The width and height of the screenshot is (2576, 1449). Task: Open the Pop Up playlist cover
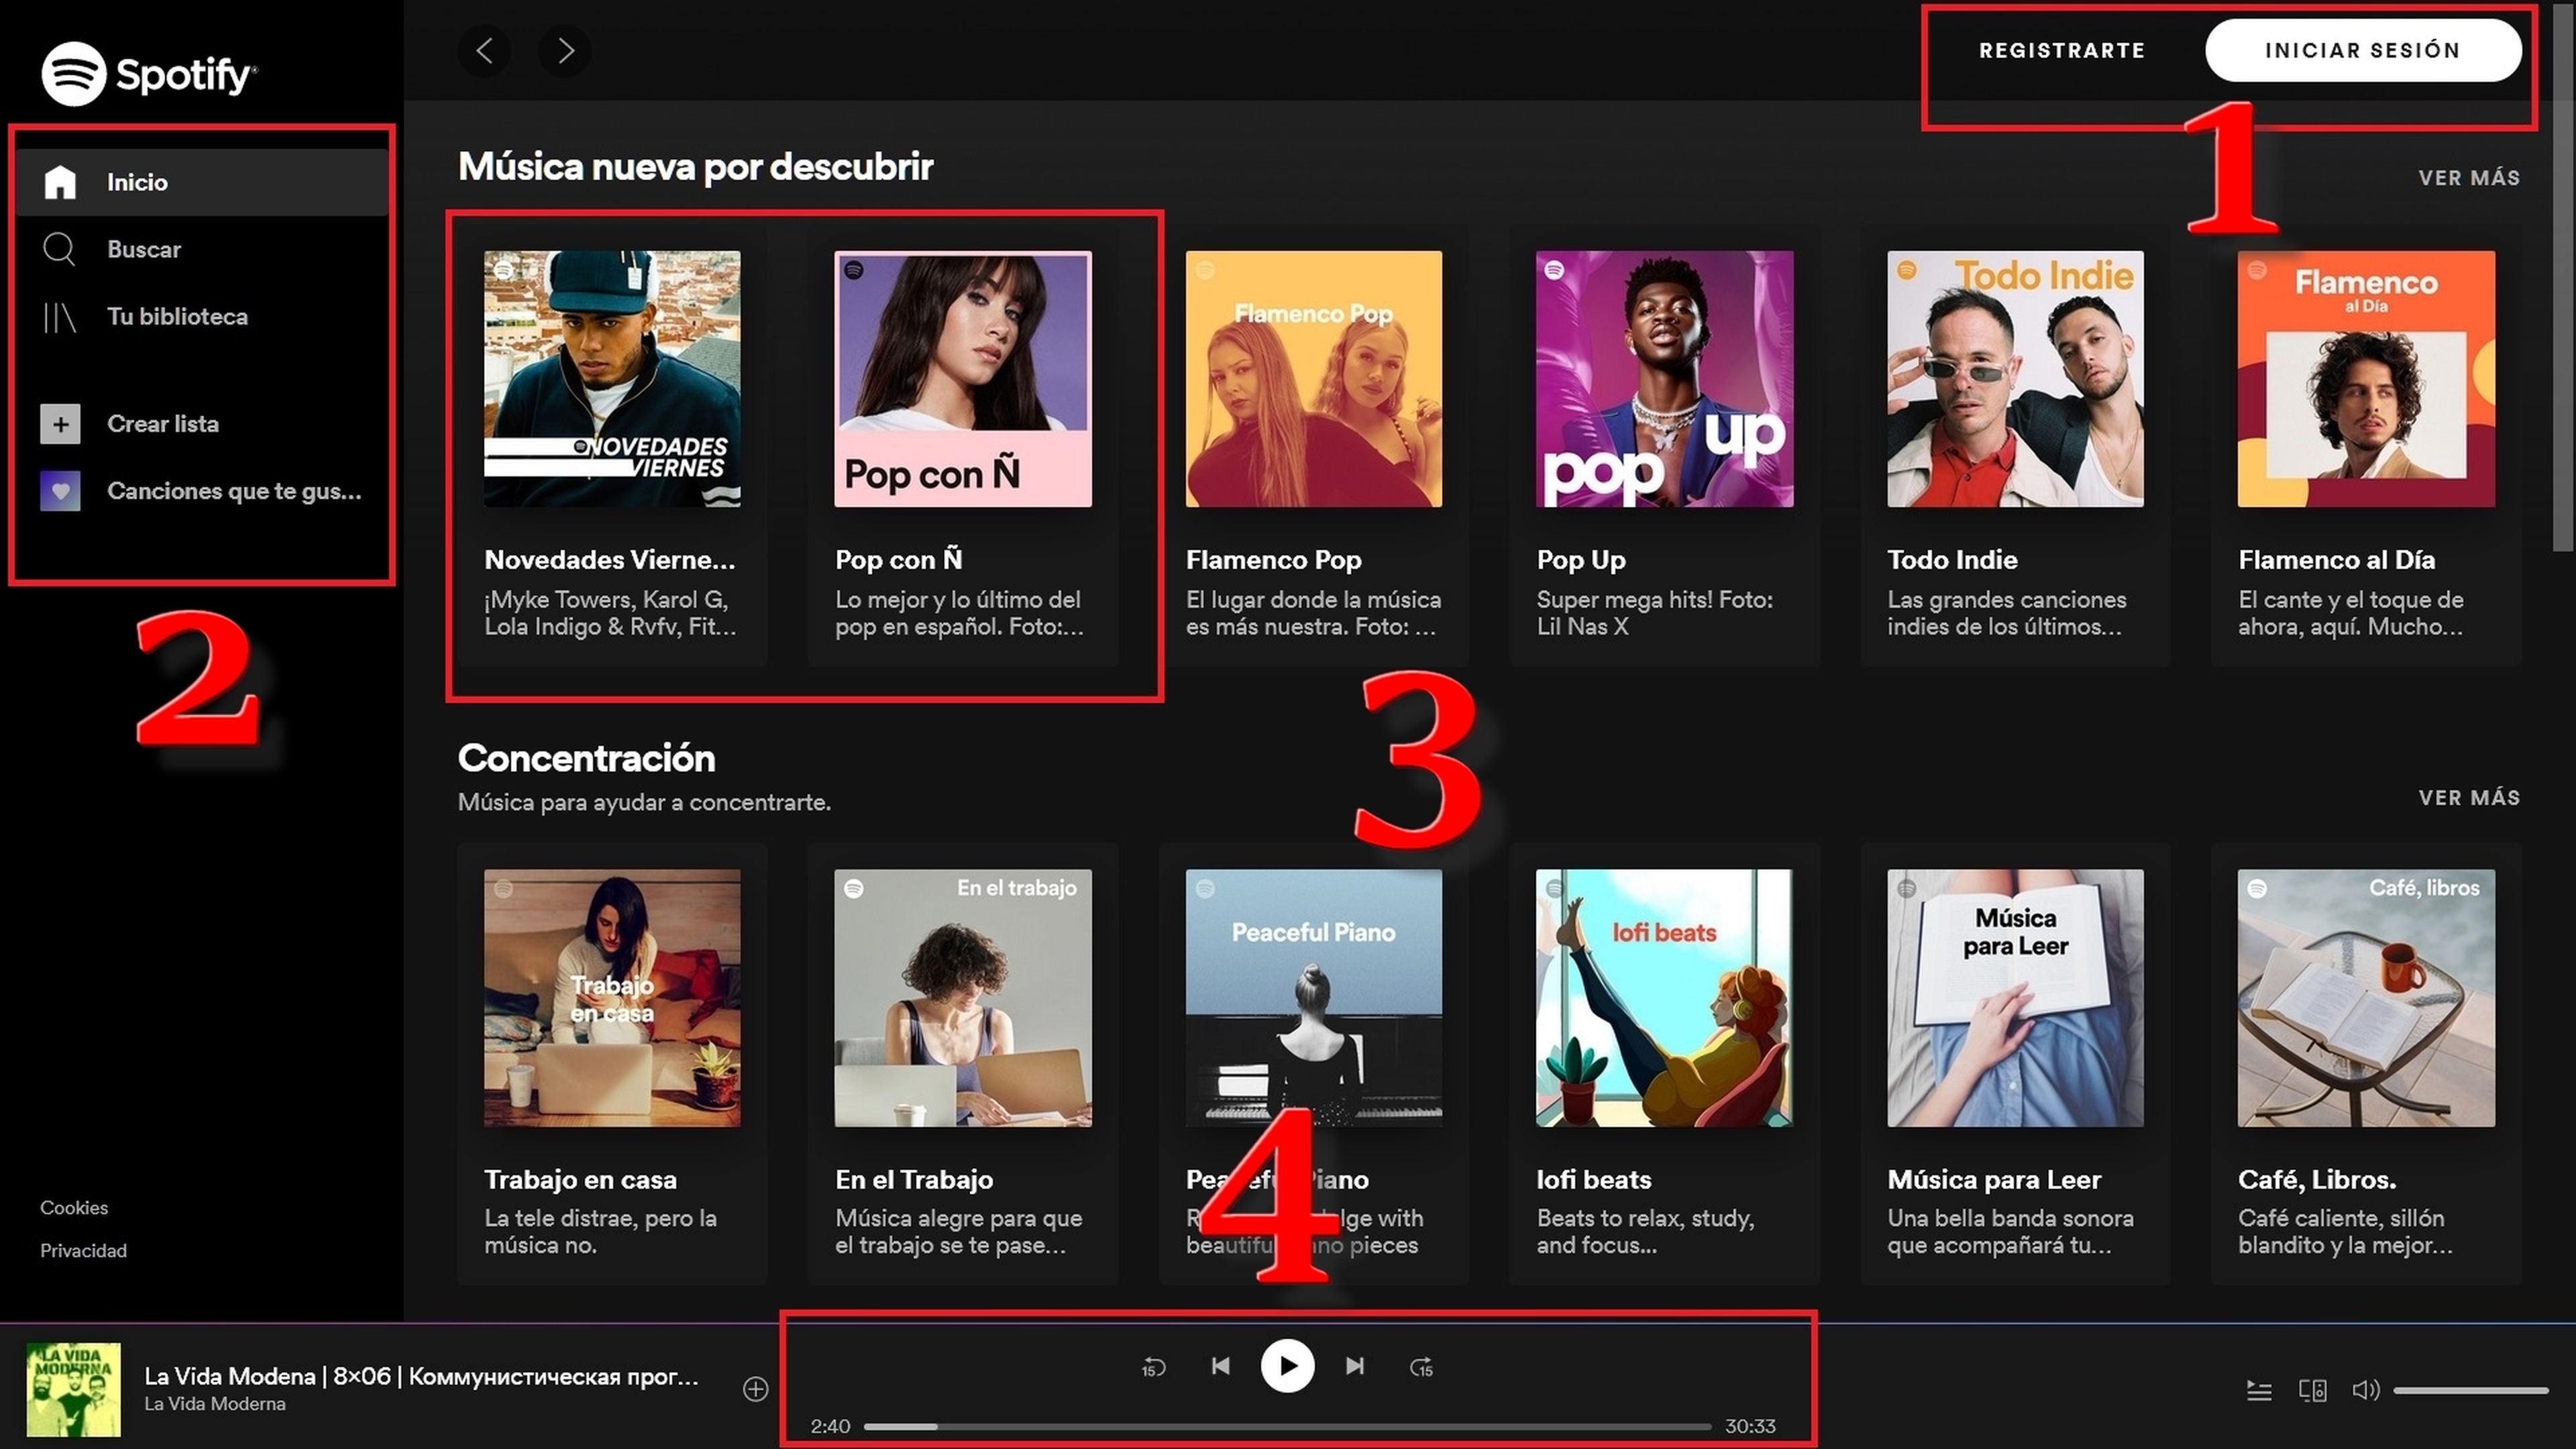(x=1665, y=379)
